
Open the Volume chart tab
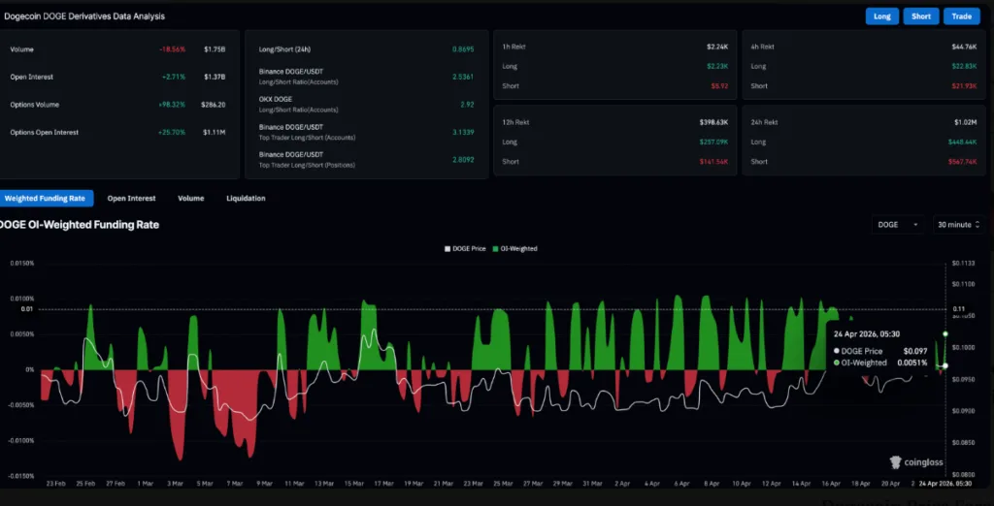point(191,198)
